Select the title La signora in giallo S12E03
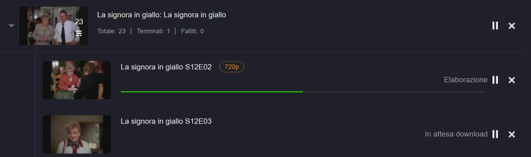The height and width of the screenshot is (157, 531). click(166, 121)
